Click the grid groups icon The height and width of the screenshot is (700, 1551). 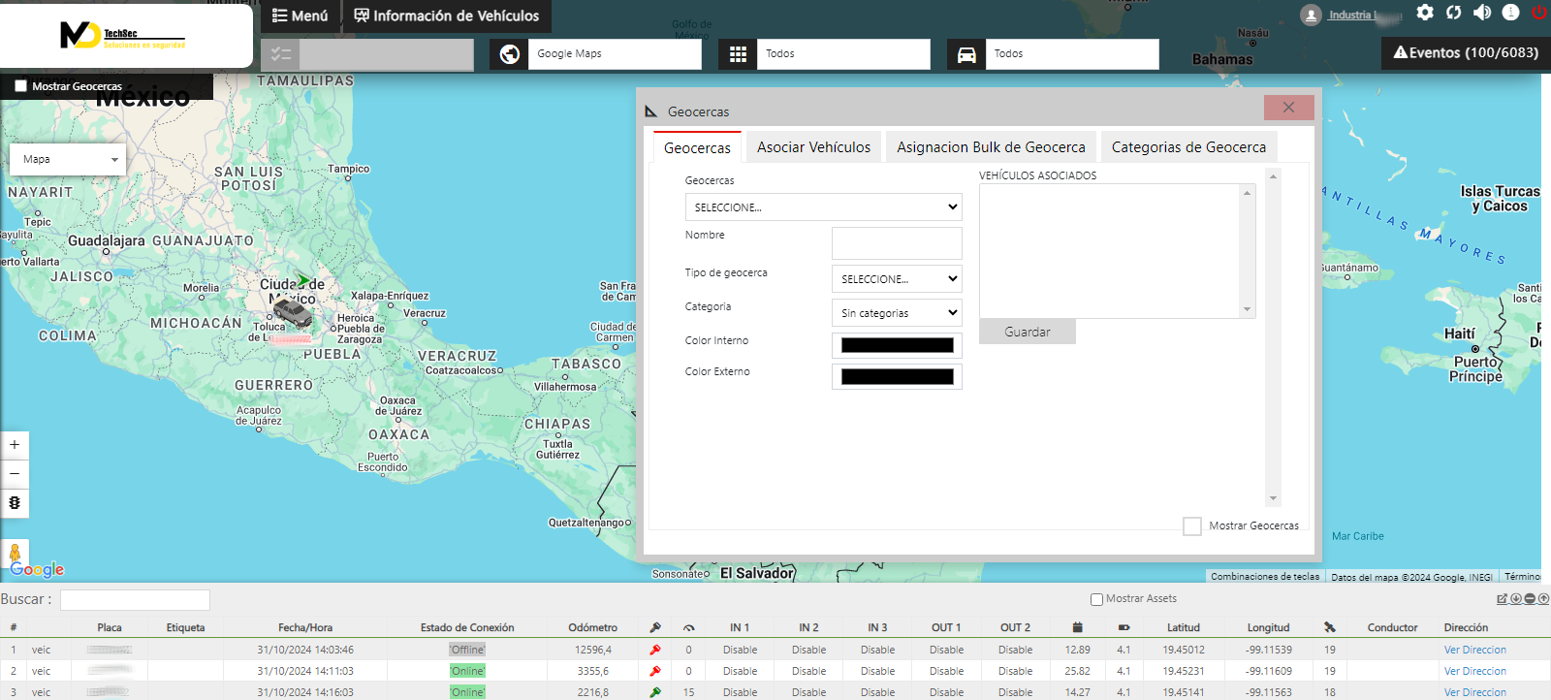point(738,54)
